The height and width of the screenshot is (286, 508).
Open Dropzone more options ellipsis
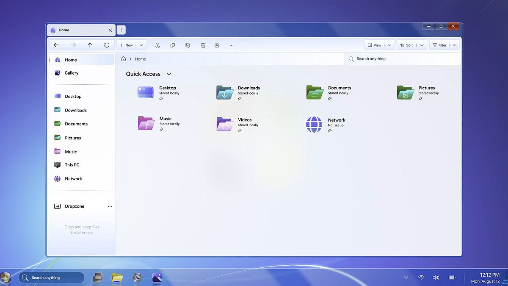click(x=110, y=206)
